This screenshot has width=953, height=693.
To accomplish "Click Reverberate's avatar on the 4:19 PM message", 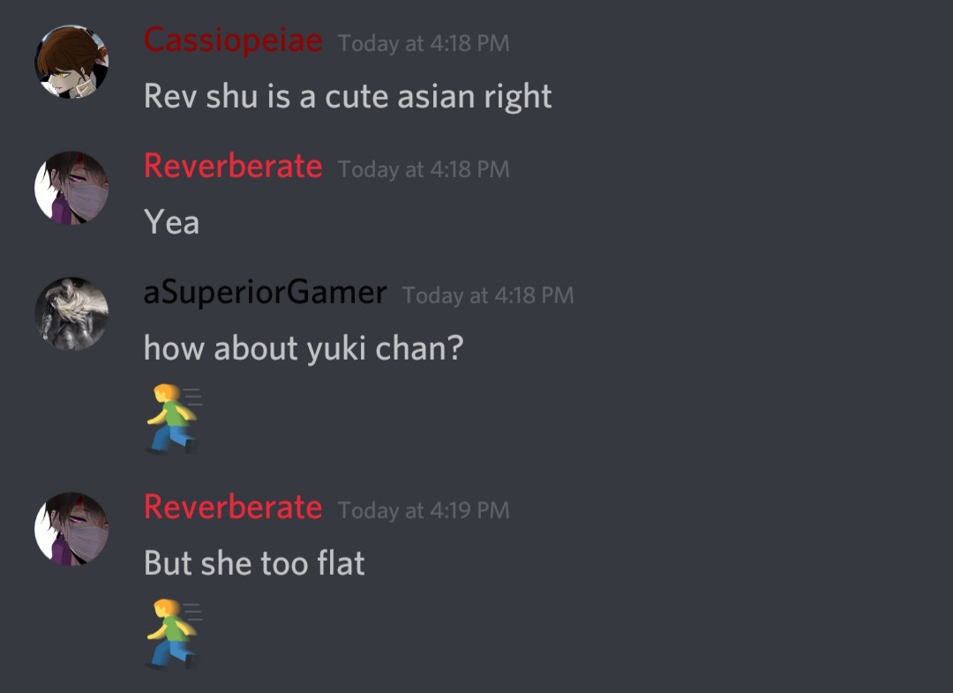I will pyautogui.click(x=71, y=528).
